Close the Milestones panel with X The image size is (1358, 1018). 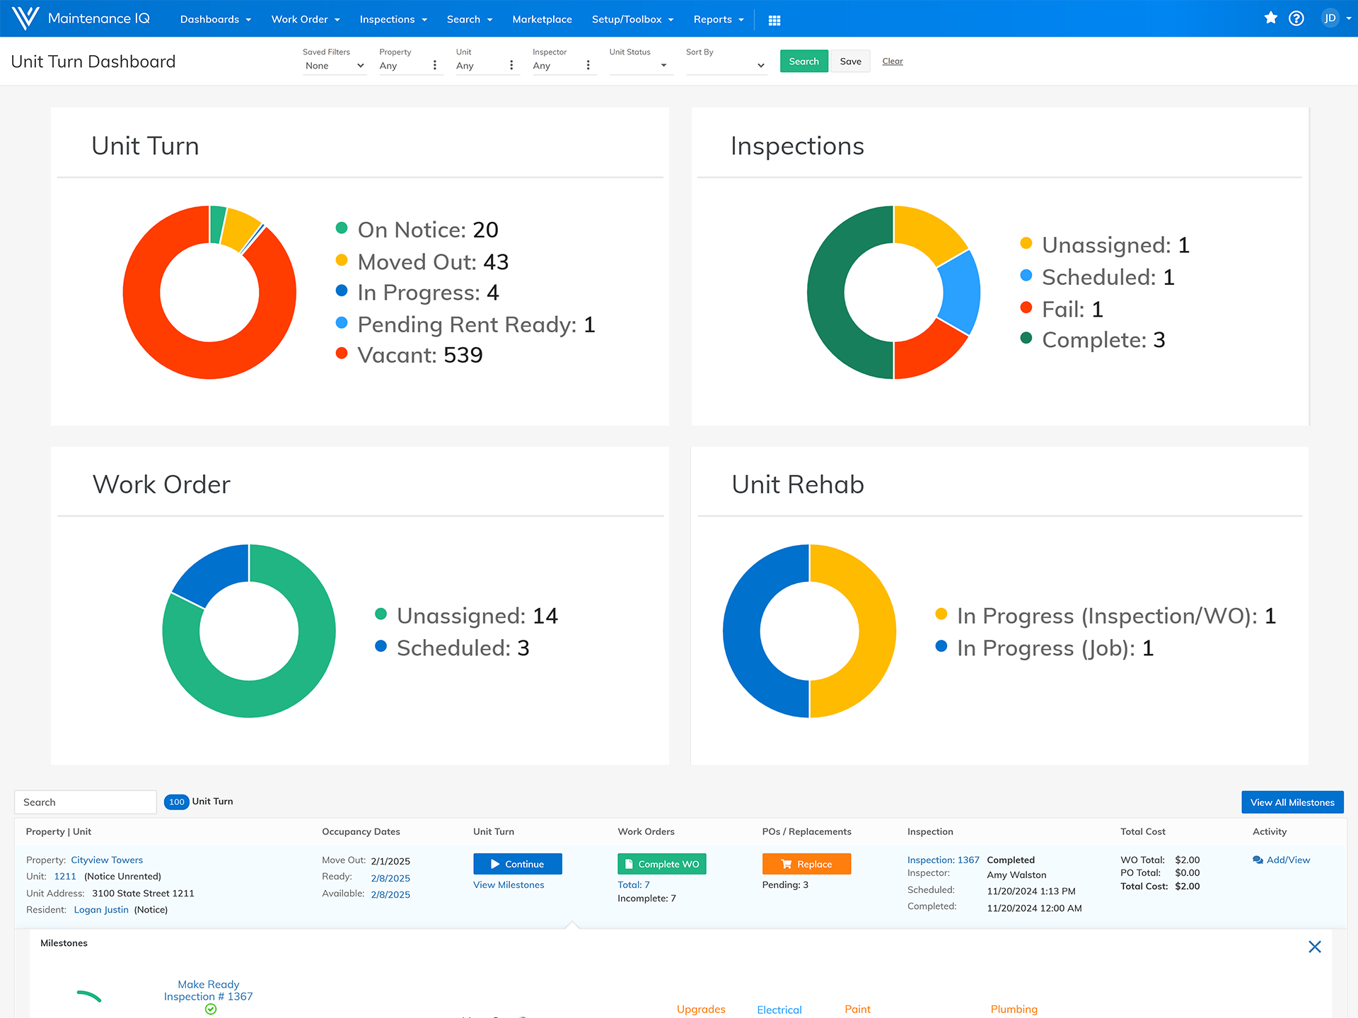(x=1314, y=947)
